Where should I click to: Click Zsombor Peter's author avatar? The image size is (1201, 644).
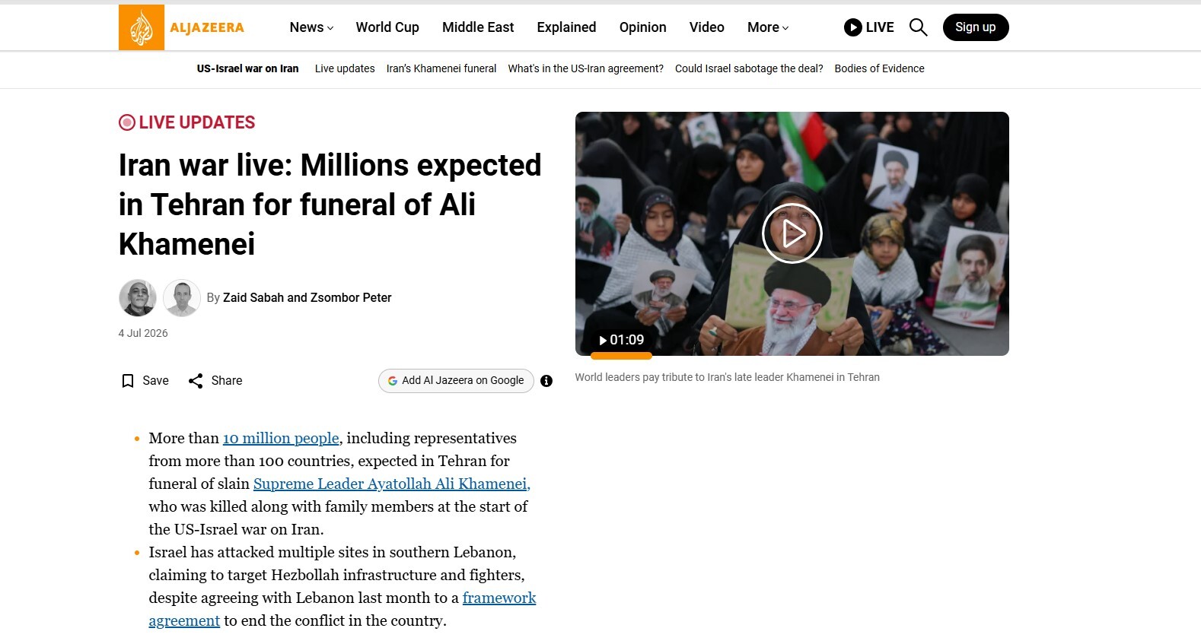(182, 297)
